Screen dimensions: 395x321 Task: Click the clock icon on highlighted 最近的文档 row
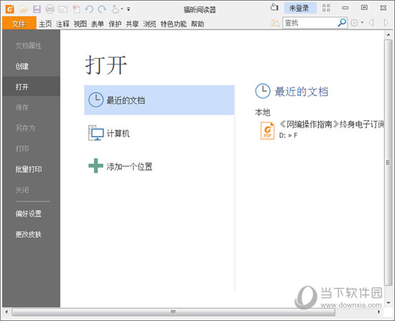96,100
